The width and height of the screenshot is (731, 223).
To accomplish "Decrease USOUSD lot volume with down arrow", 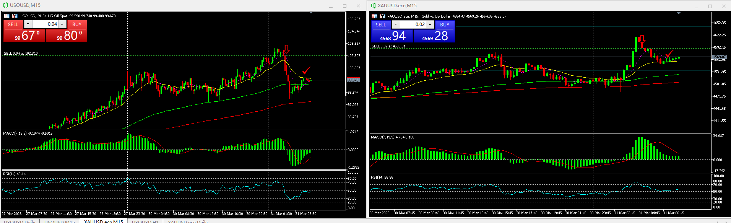I will click(x=28, y=24).
